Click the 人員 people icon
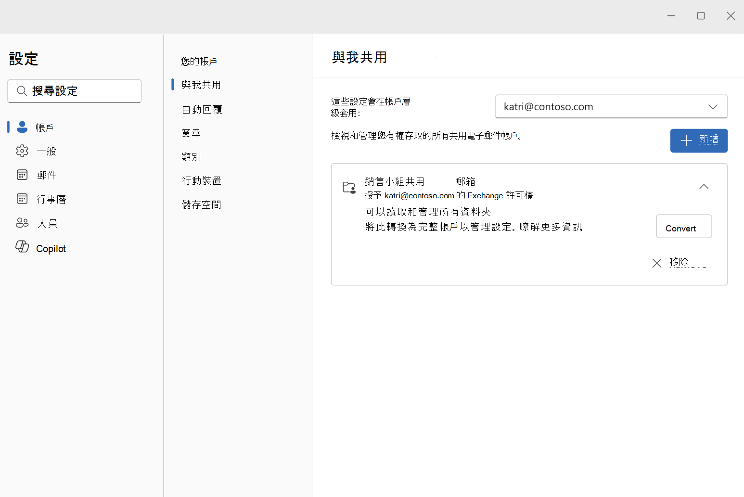Viewport: 744px width, 497px height. 22,223
